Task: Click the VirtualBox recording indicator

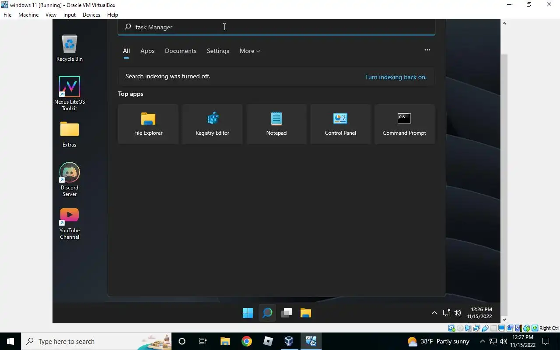Action: coord(510,328)
